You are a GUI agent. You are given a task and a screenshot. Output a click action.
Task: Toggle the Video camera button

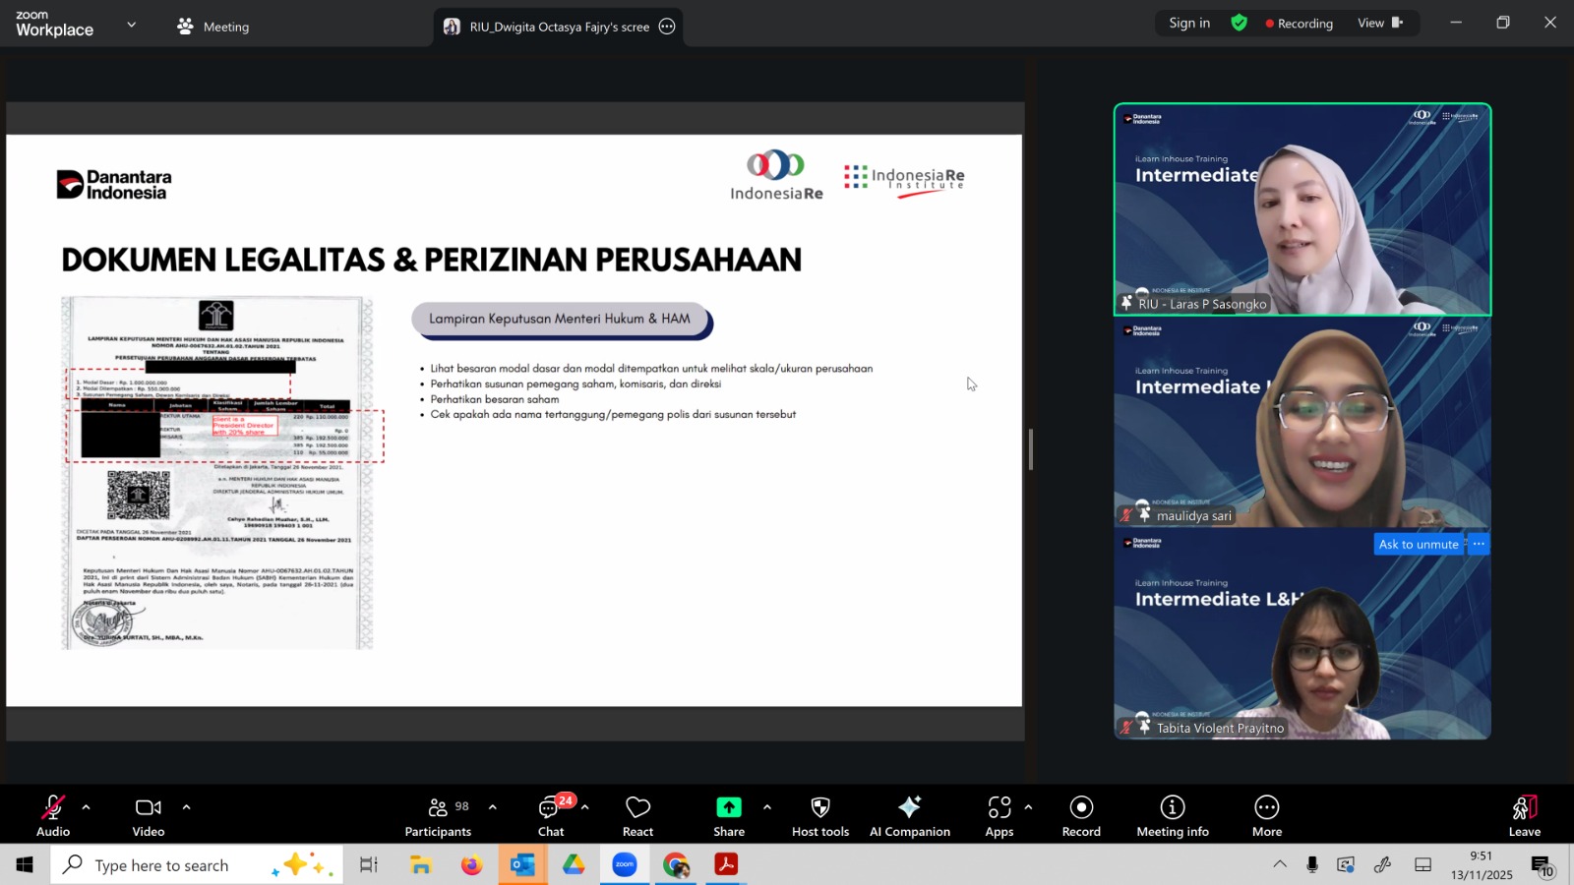pyautogui.click(x=149, y=816)
